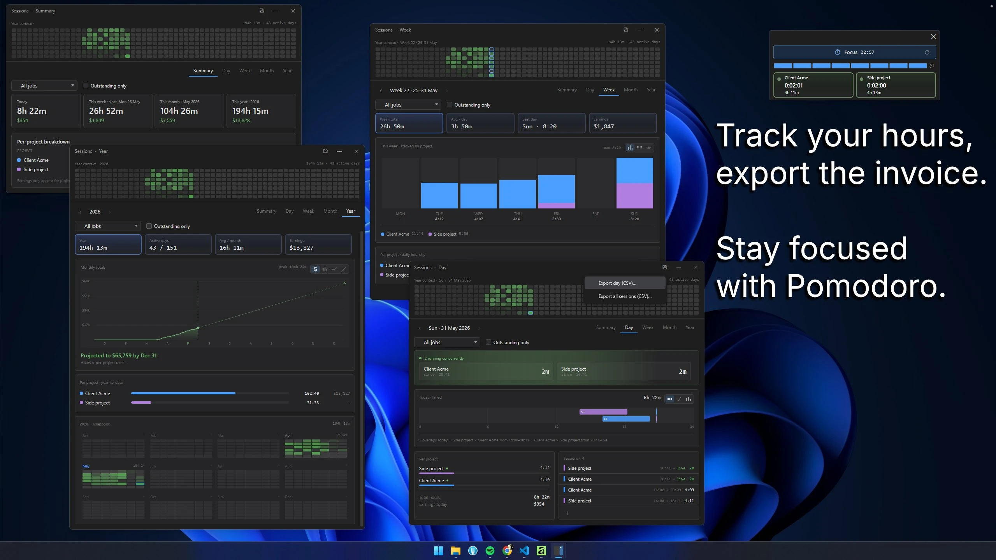Open the May scrapbook month heatmap
The width and height of the screenshot is (996, 560).
[113, 479]
